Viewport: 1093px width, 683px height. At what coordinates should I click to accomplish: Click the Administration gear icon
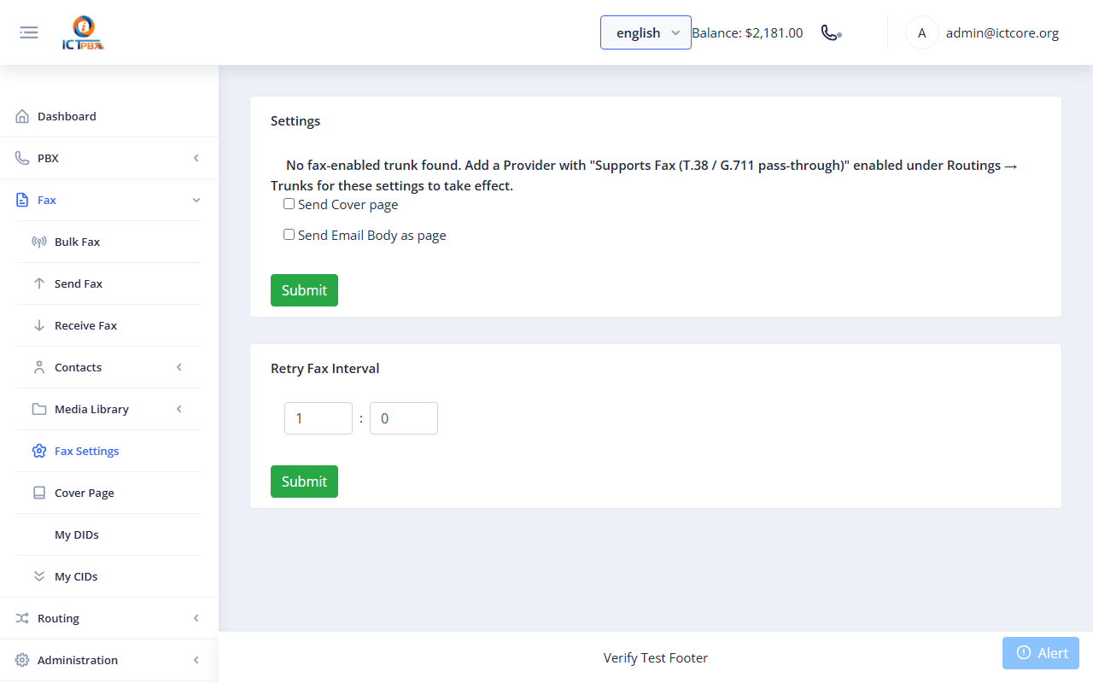22,660
